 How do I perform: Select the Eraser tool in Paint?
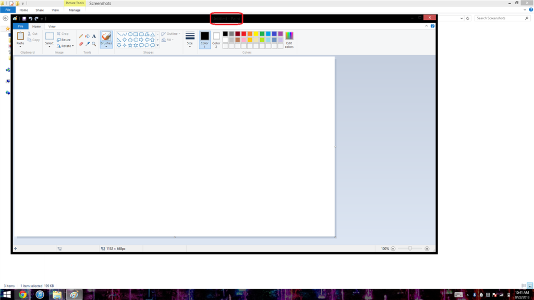click(81, 44)
